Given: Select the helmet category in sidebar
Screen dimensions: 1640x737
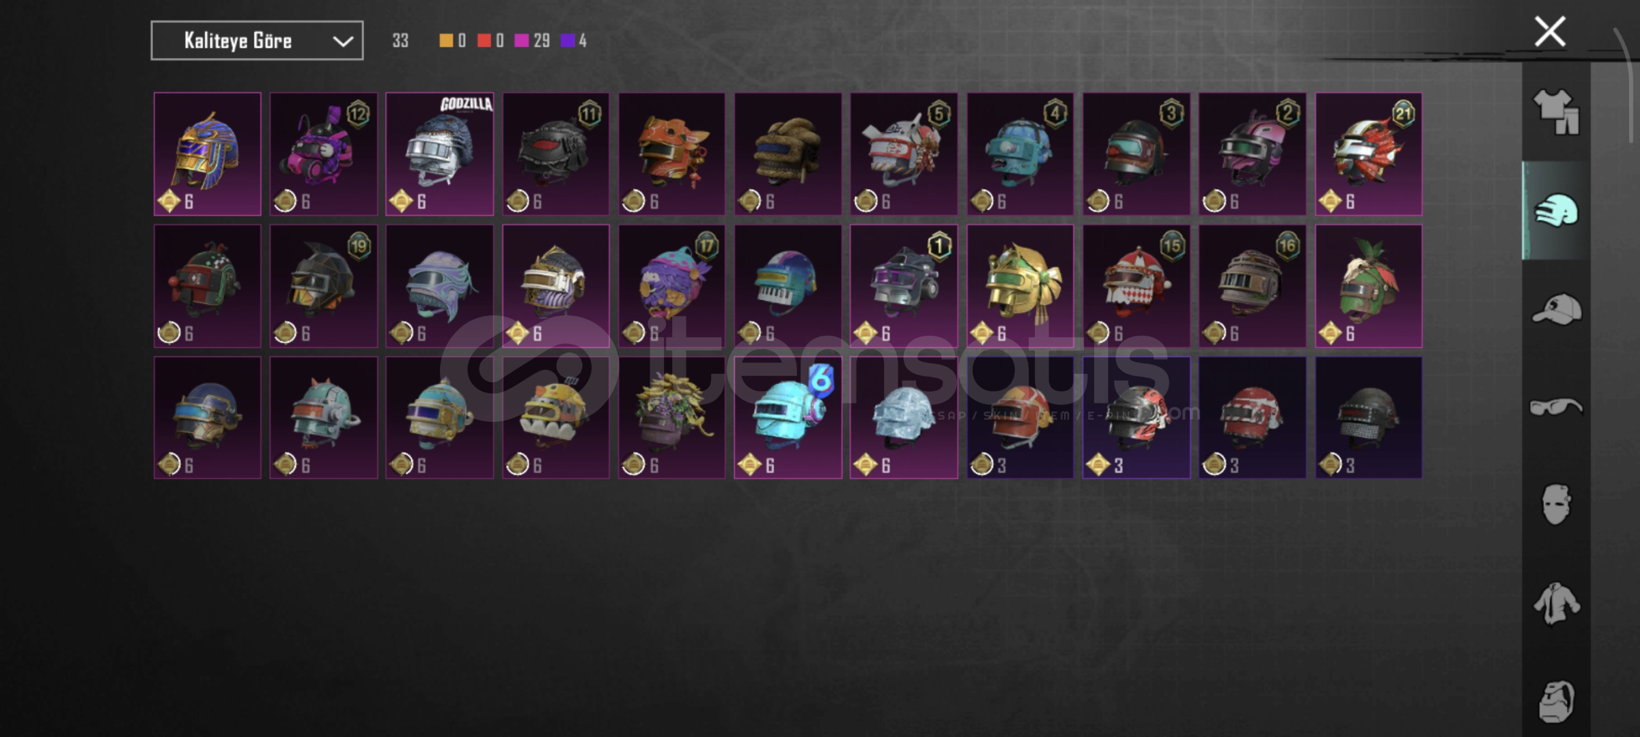Looking at the screenshot, I should coord(1556,210).
